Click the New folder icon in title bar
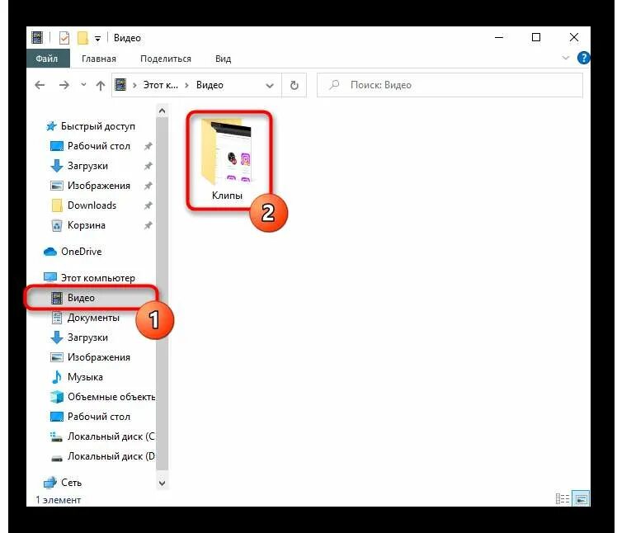This screenshot has width=617, height=533. point(82,38)
